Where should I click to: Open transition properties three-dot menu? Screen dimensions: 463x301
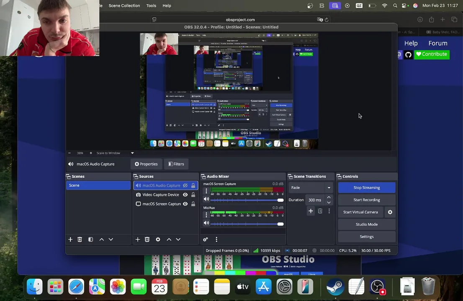329,211
